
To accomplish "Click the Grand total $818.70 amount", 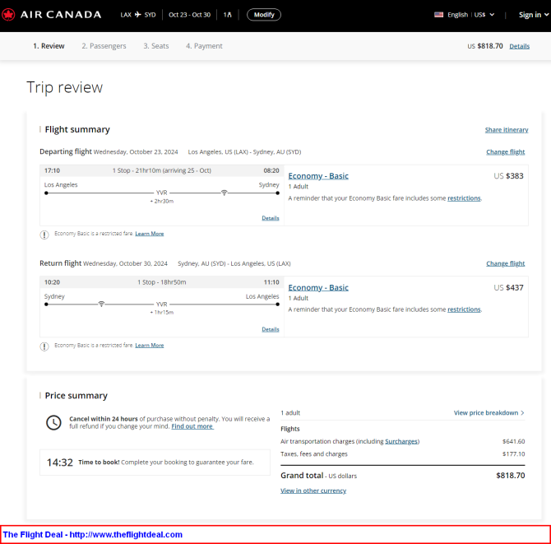I will [x=510, y=476].
